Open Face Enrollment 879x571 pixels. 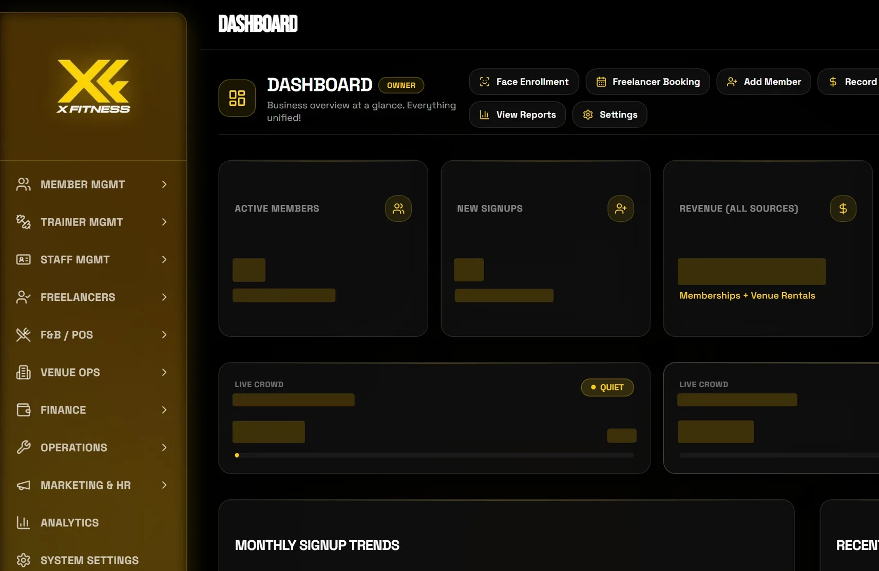pyautogui.click(x=524, y=82)
